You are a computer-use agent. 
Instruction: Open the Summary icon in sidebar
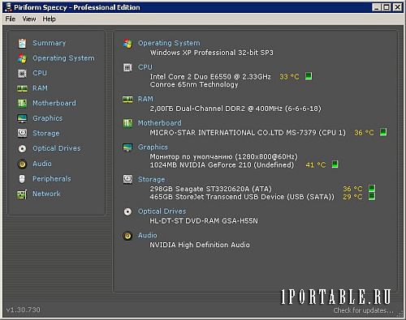pyautogui.click(x=22, y=43)
